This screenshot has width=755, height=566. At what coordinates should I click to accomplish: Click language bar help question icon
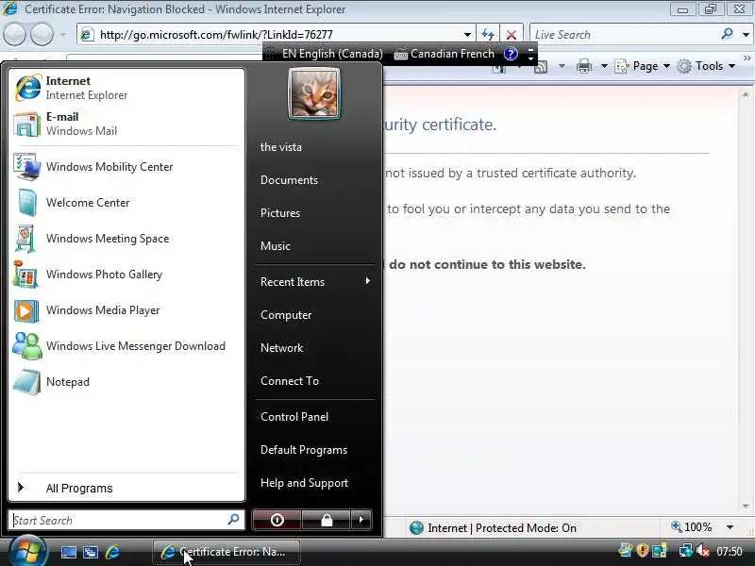point(511,54)
